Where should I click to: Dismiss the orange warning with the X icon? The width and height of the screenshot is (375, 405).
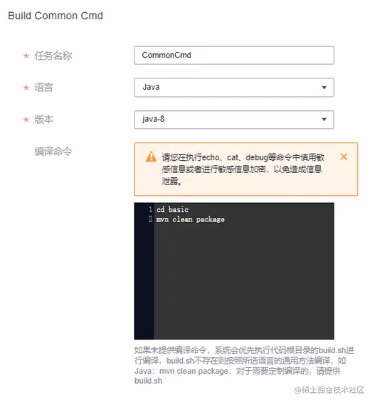(344, 157)
